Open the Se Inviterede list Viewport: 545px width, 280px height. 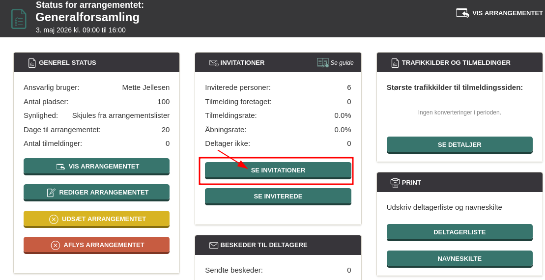pos(278,196)
